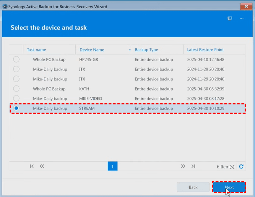Viewport: 255px width, 197px height.
Task: Click the Next button
Action: click(229, 187)
